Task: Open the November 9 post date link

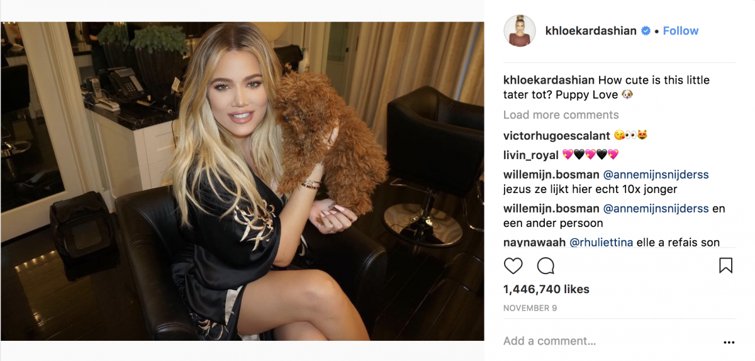Action: pyautogui.click(x=530, y=308)
